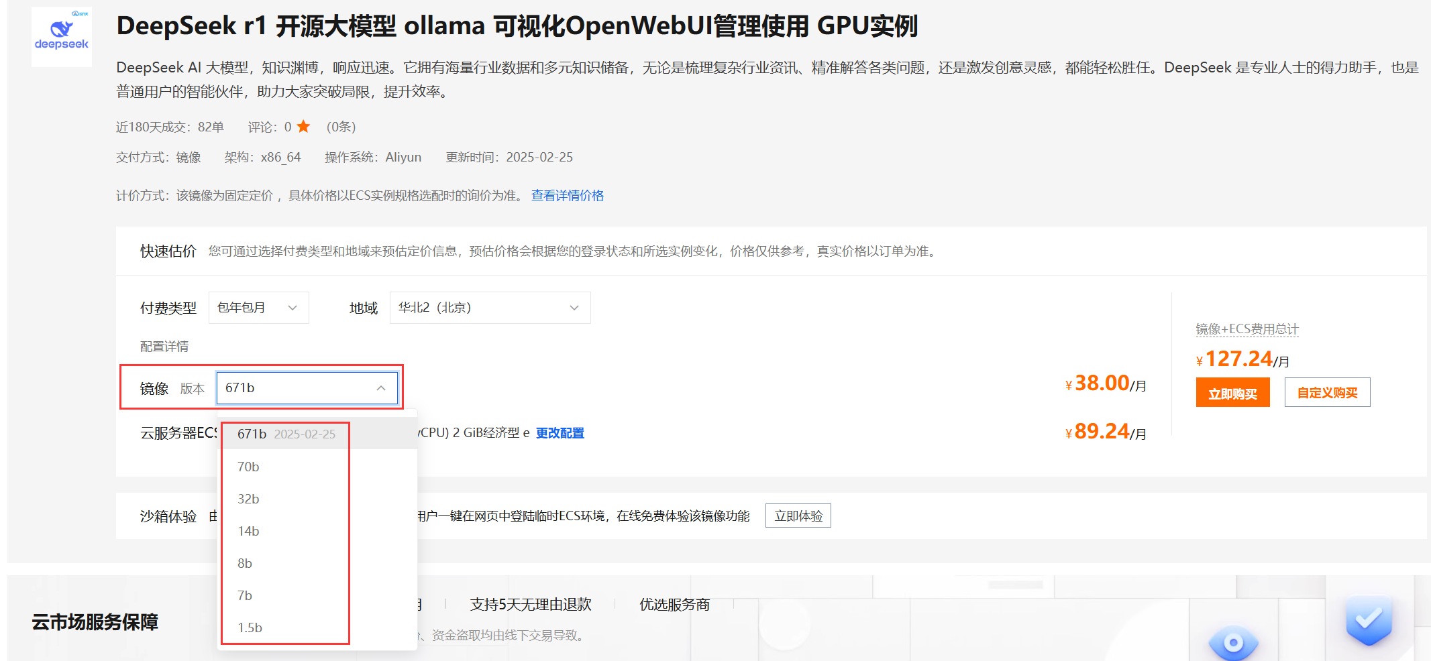This screenshot has width=1431, height=661.
Task: Click the 配置详情 label
Action: (x=164, y=347)
